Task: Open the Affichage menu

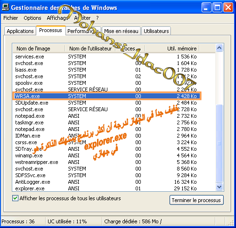Action: [x=57, y=18]
